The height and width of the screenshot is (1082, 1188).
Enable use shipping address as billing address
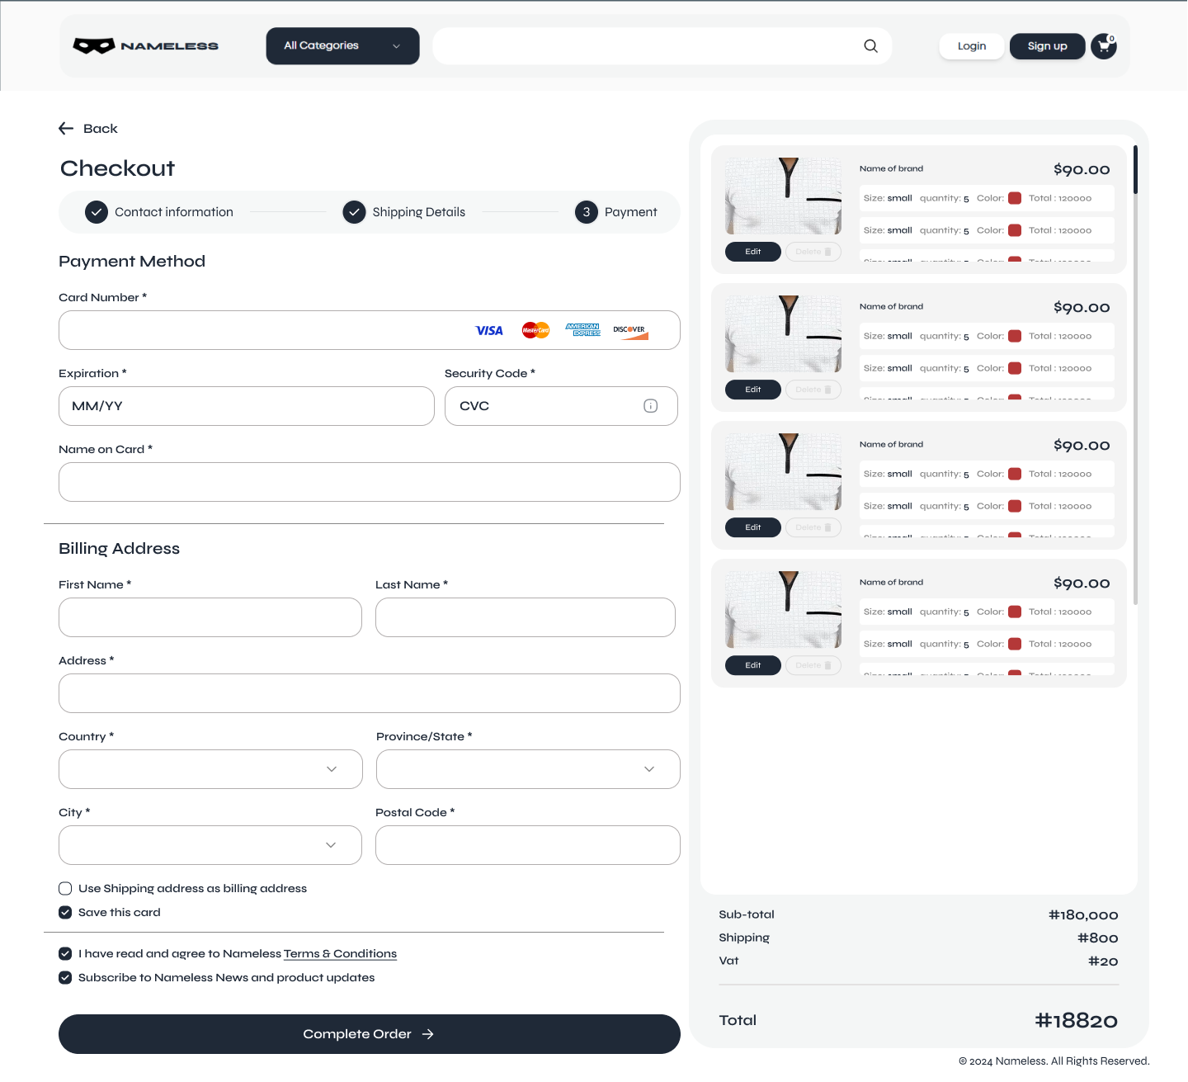click(65, 889)
